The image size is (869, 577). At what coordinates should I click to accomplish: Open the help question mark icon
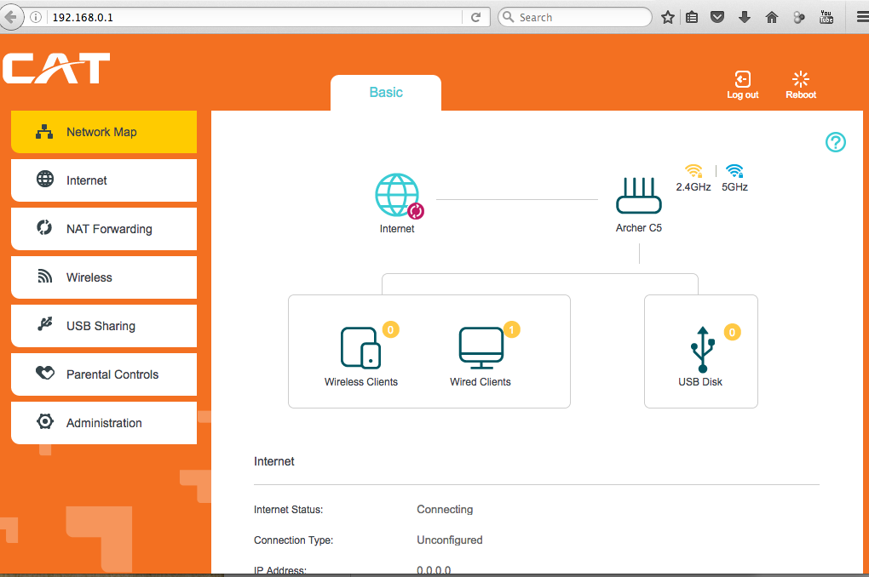click(x=835, y=142)
